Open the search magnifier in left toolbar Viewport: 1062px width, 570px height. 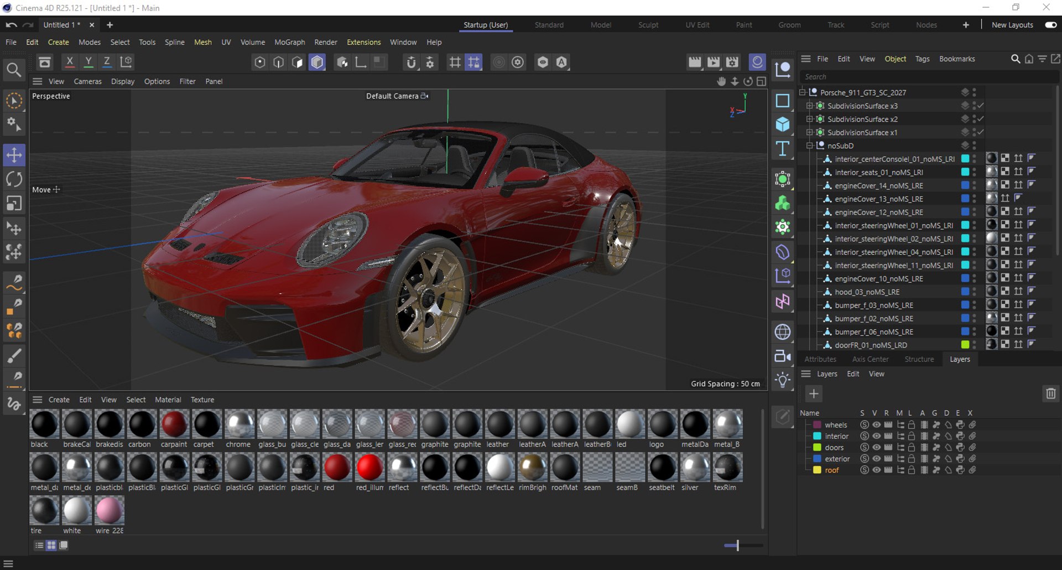(x=14, y=70)
